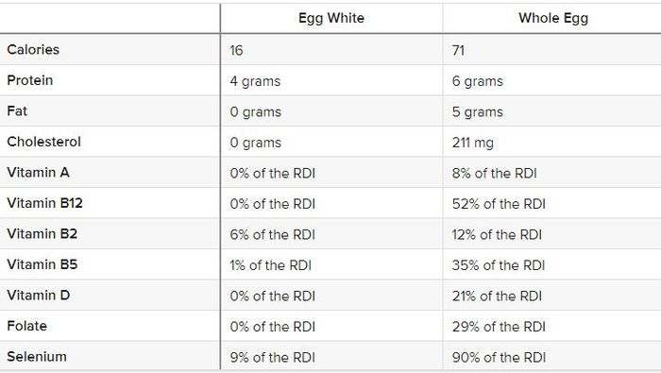Click the Egg White column header
The width and height of the screenshot is (661, 373).
(331, 18)
